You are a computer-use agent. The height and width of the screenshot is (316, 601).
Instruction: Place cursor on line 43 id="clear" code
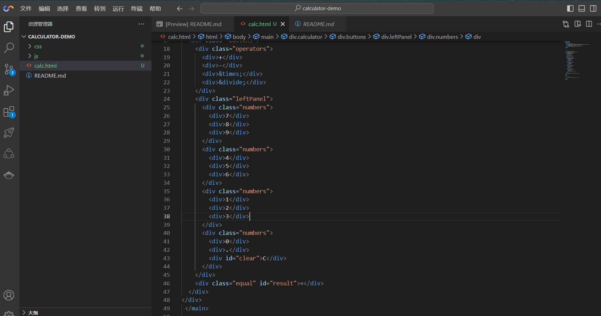(x=242, y=258)
